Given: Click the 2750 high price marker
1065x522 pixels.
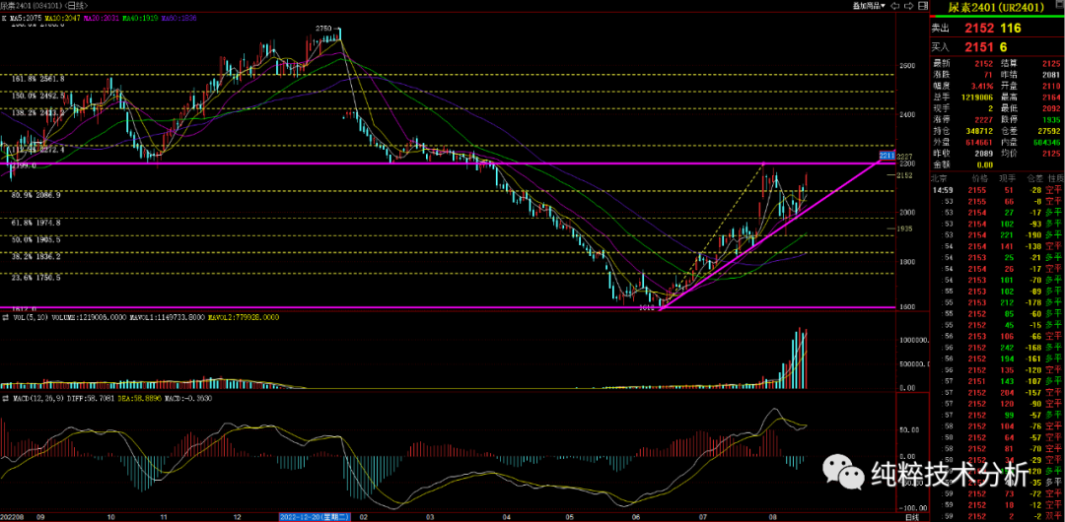Looking at the screenshot, I should coord(323,28).
